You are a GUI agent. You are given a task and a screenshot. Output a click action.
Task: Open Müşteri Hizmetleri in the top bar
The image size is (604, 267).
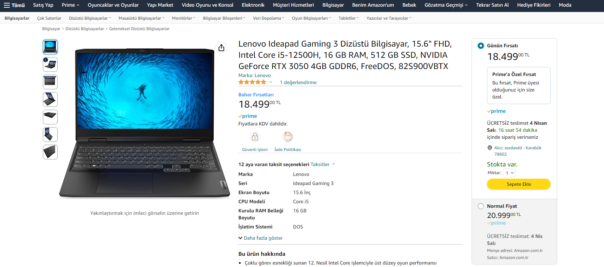[293, 5]
